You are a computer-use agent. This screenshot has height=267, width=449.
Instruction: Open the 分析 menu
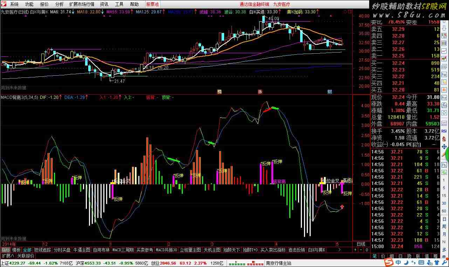(x=60, y=4)
